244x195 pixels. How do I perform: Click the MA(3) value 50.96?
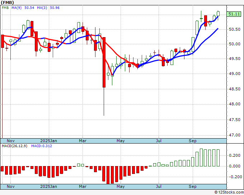(x=55, y=8)
